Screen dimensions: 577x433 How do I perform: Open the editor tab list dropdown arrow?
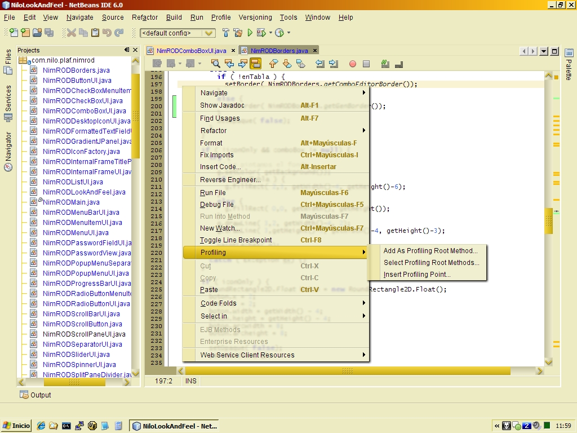544,51
